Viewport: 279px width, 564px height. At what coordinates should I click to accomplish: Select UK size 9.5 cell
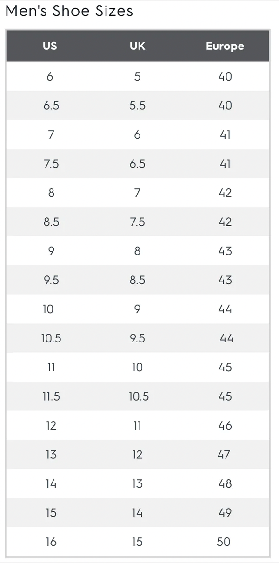click(137, 338)
